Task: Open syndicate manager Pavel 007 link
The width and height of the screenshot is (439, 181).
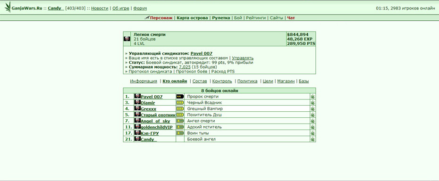Action: point(201,53)
